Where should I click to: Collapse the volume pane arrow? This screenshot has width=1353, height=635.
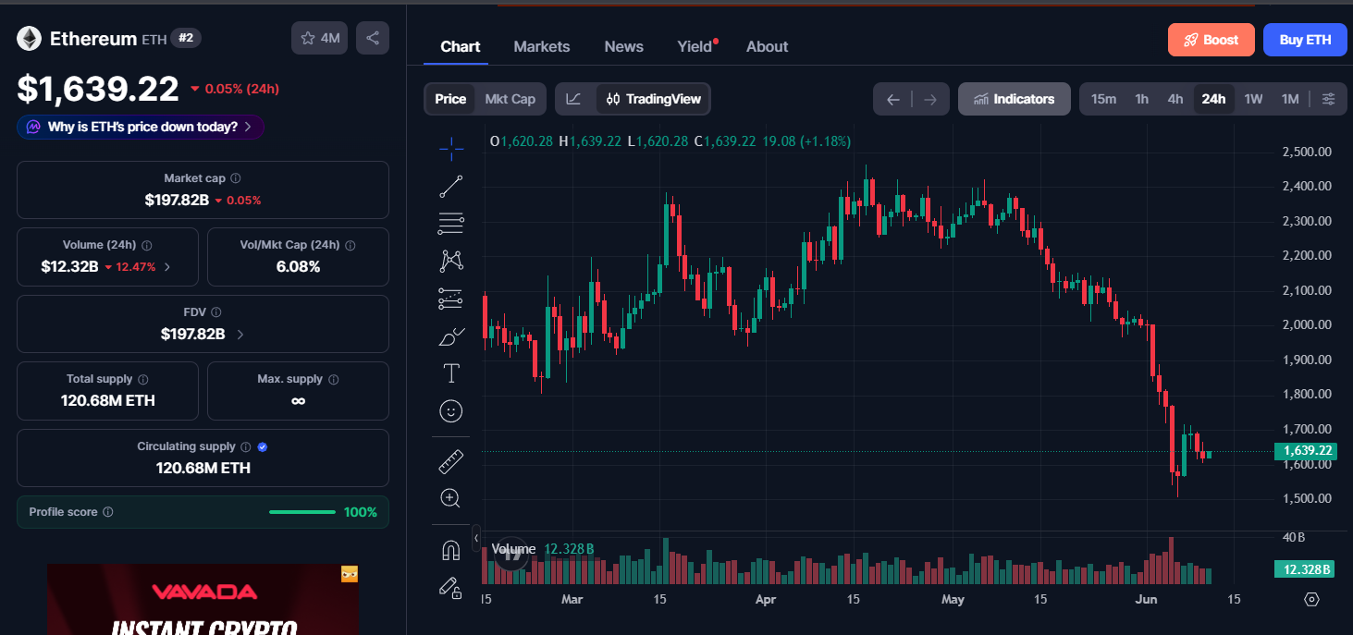(x=476, y=537)
